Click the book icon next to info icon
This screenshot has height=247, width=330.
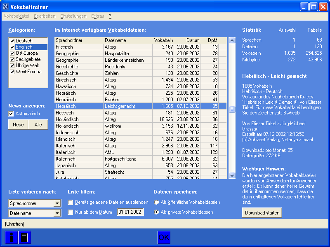point(25,238)
